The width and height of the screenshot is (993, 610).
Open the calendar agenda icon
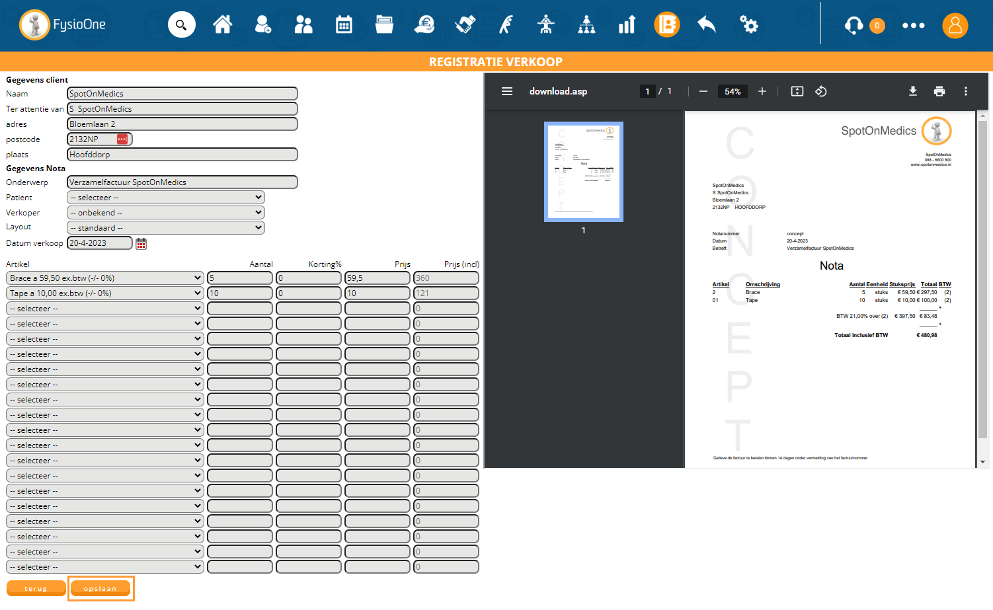tap(344, 25)
